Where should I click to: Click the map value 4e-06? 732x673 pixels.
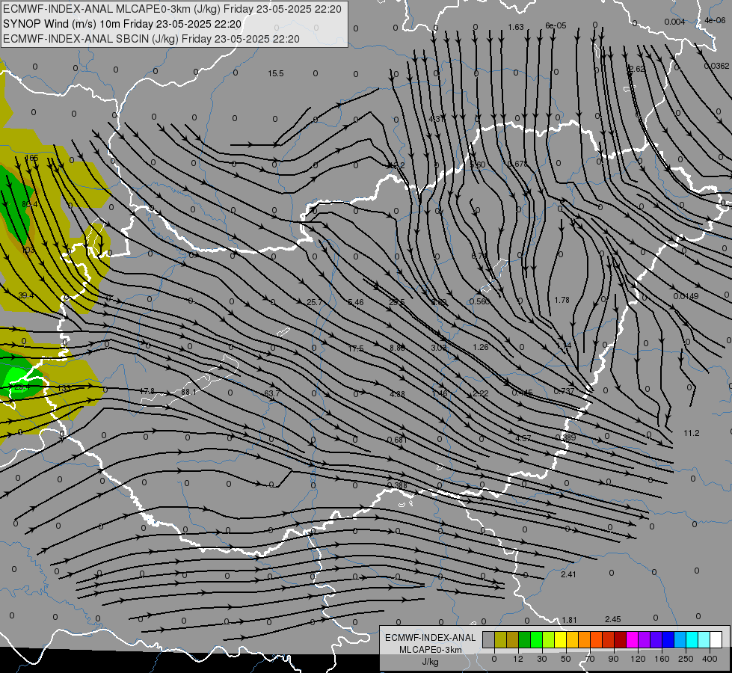click(715, 20)
